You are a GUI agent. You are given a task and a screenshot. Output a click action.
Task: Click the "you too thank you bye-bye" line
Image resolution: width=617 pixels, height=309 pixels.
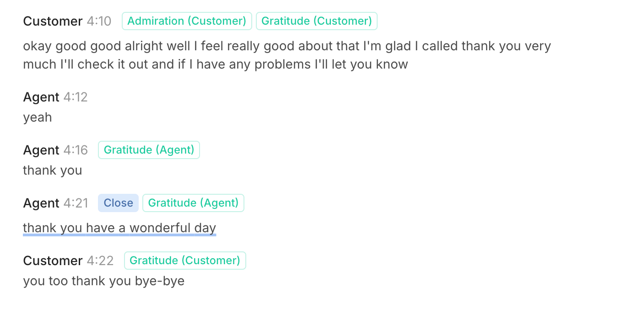(x=104, y=281)
